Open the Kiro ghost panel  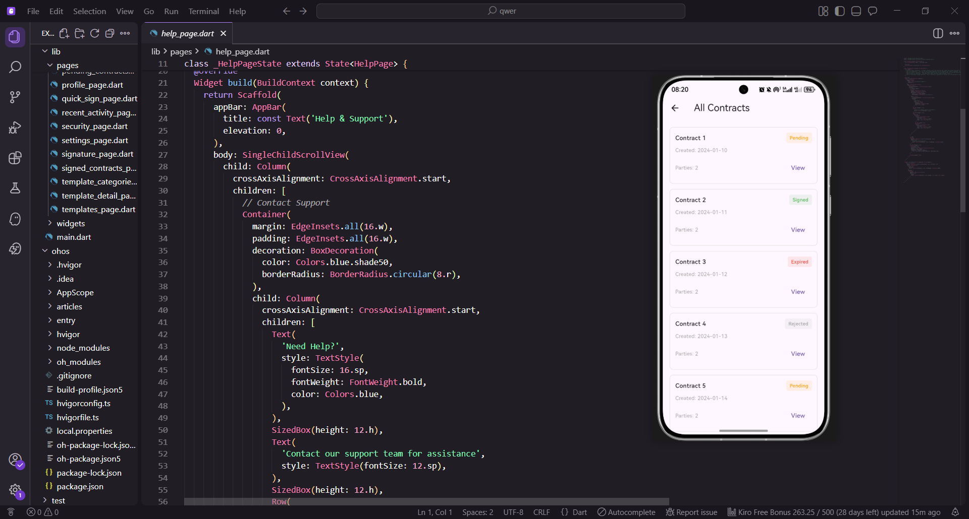pos(15,219)
